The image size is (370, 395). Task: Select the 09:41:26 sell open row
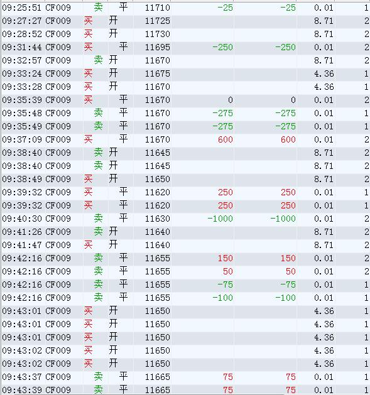point(185,232)
